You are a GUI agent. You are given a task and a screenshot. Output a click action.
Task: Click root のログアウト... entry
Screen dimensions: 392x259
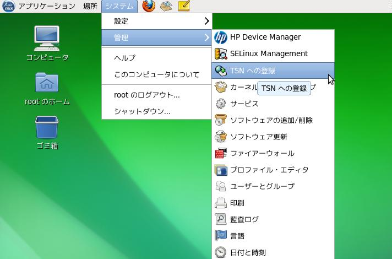(x=146, y=95)
